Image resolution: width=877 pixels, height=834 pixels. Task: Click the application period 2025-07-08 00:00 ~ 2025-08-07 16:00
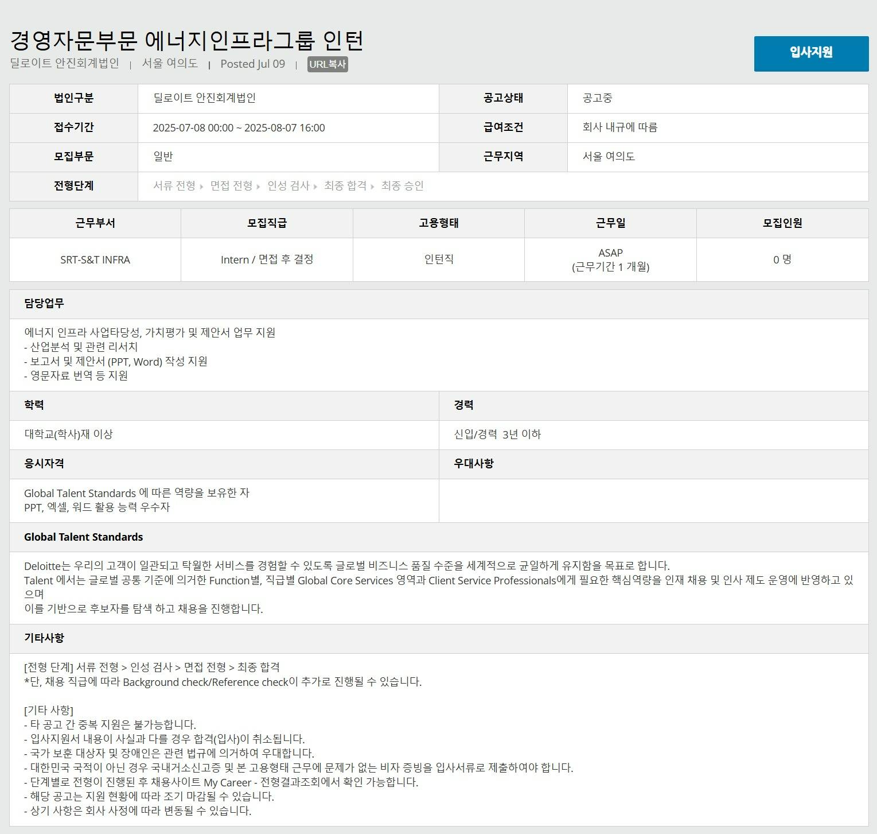point(239,128)
